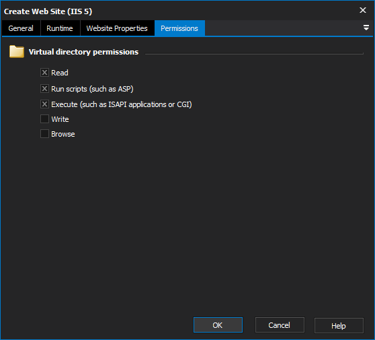The width and height of the screenshot is (375, 340).
Task: Open the Runtime tab
Action: tap(60, 28)
